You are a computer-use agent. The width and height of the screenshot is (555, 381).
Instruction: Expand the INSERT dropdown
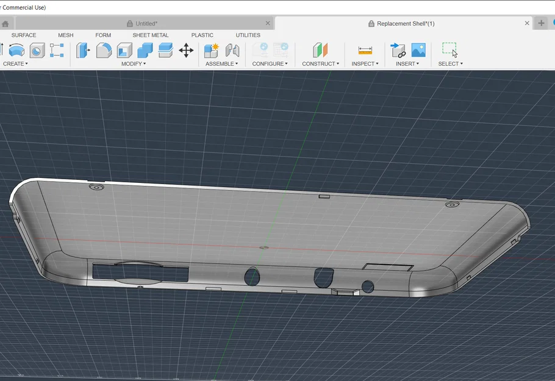pyautogui.click(x=407, y=63)
